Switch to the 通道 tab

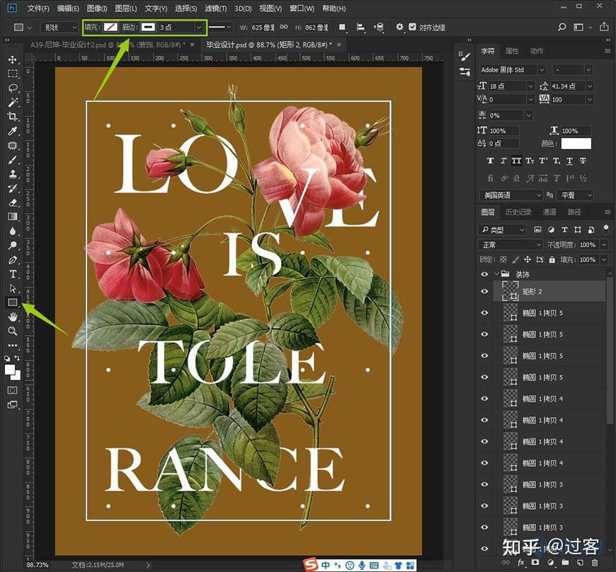click(549, 212)
